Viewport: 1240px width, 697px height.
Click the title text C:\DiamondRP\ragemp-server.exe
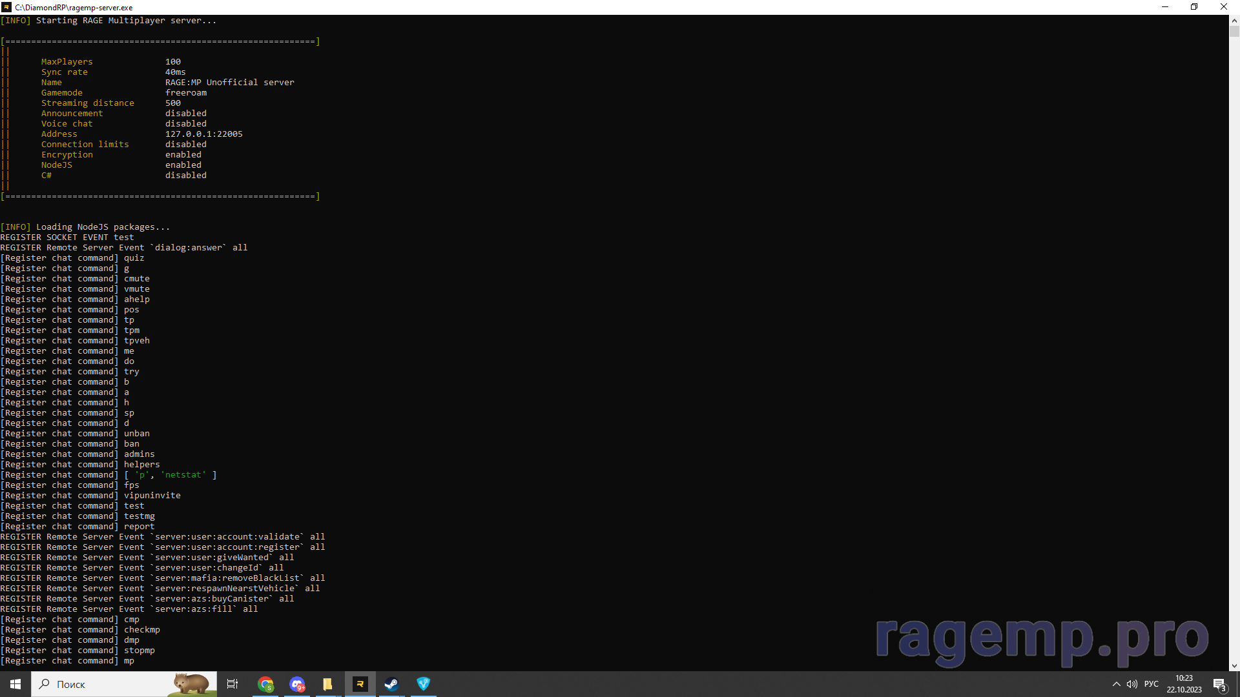click(x=74, y=8)
